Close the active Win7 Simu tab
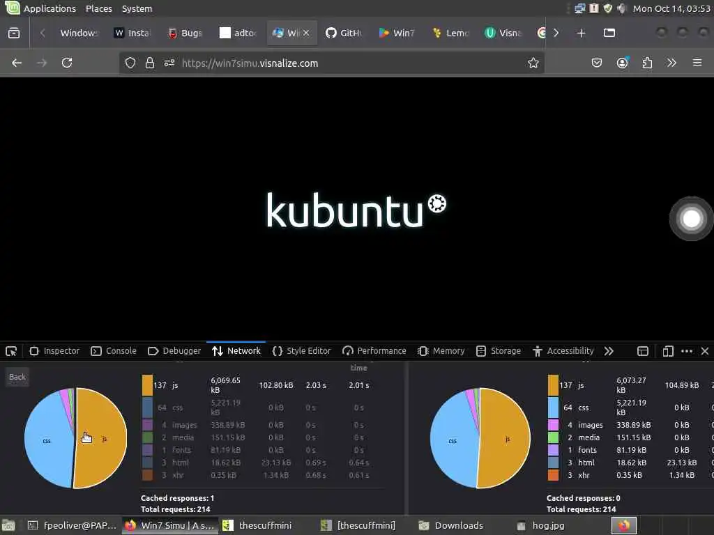This screenshot has height=535, width=714. (x=306, y=33)
